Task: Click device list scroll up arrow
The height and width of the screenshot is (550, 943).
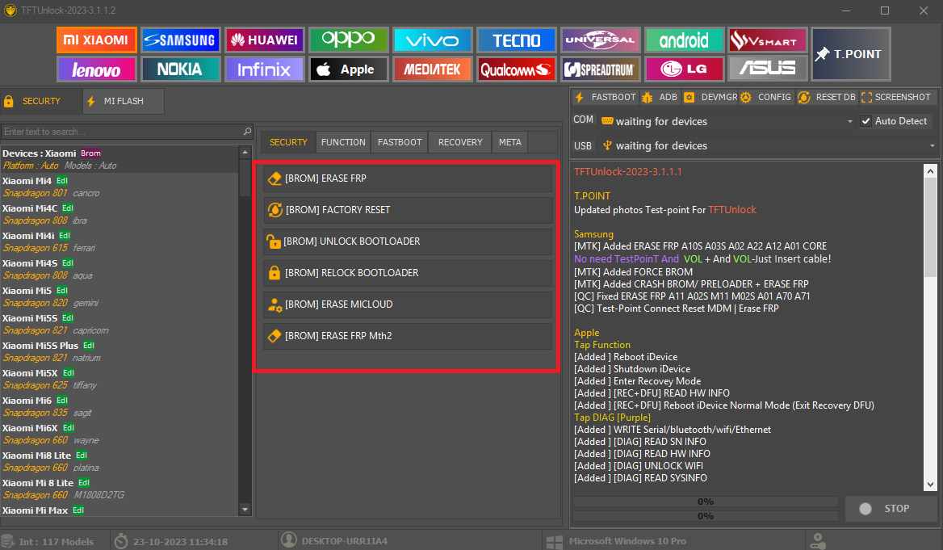Action: tap(245, 153)
